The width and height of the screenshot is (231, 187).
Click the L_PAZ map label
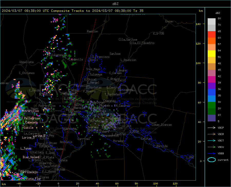click(x=190, y=157)
